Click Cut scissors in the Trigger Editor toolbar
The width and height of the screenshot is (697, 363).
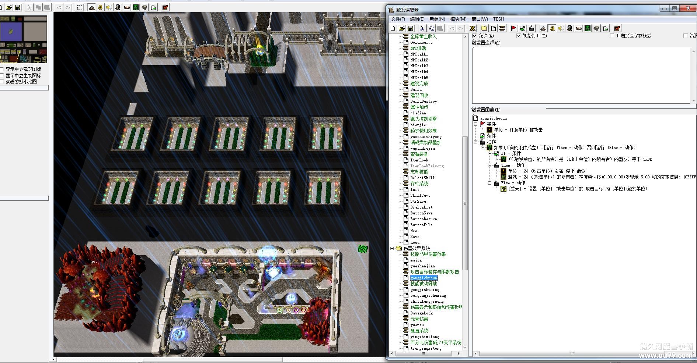tap(422, 28)
